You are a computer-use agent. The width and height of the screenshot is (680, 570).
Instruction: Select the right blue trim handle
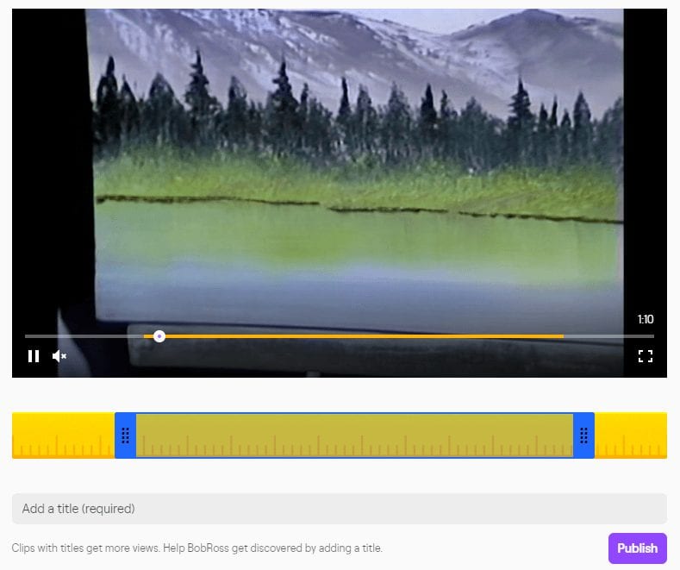pos(583,435)
